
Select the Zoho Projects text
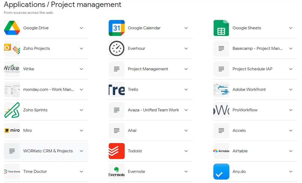(36, 48)
